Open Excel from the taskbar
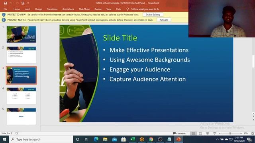Viewport: 255px width, 143px height. [133, 139]
